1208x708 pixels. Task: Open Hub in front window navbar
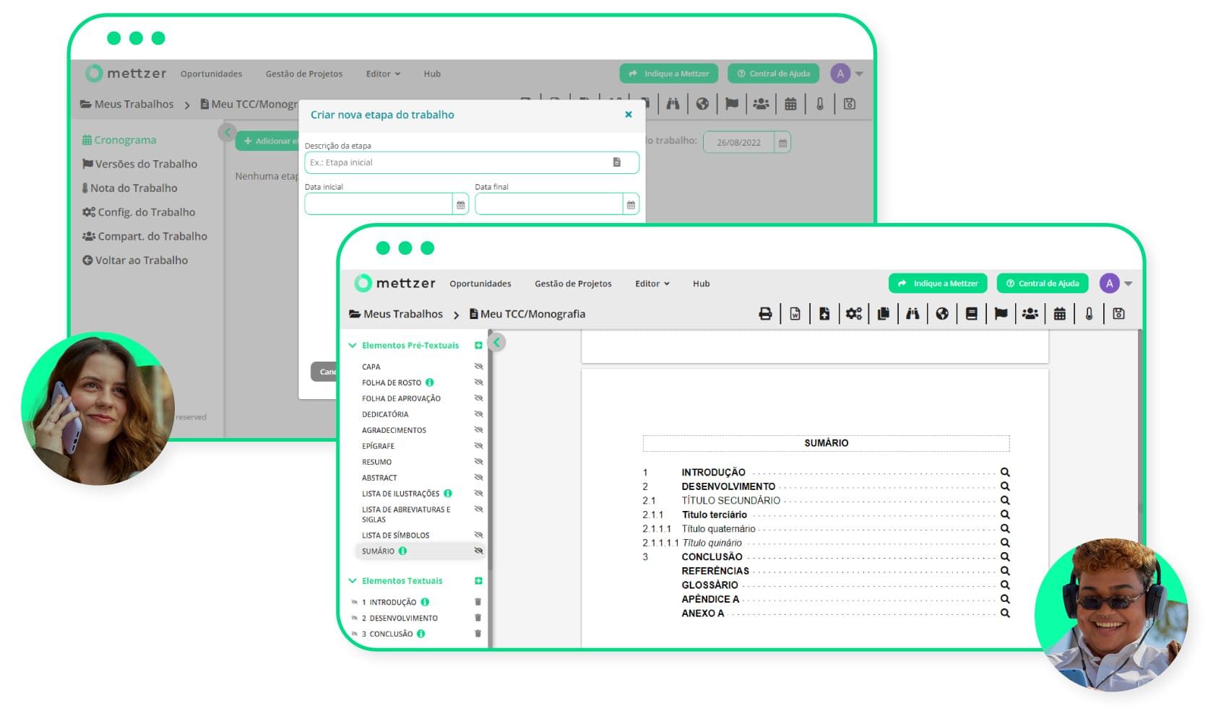pos(702,284)
